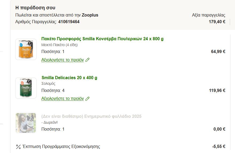Image resolution: width=235 pixels, height=153 pixels.
Task: Click the 119,96 € price of Smilla Delicacies
Action: coord(217,91)
